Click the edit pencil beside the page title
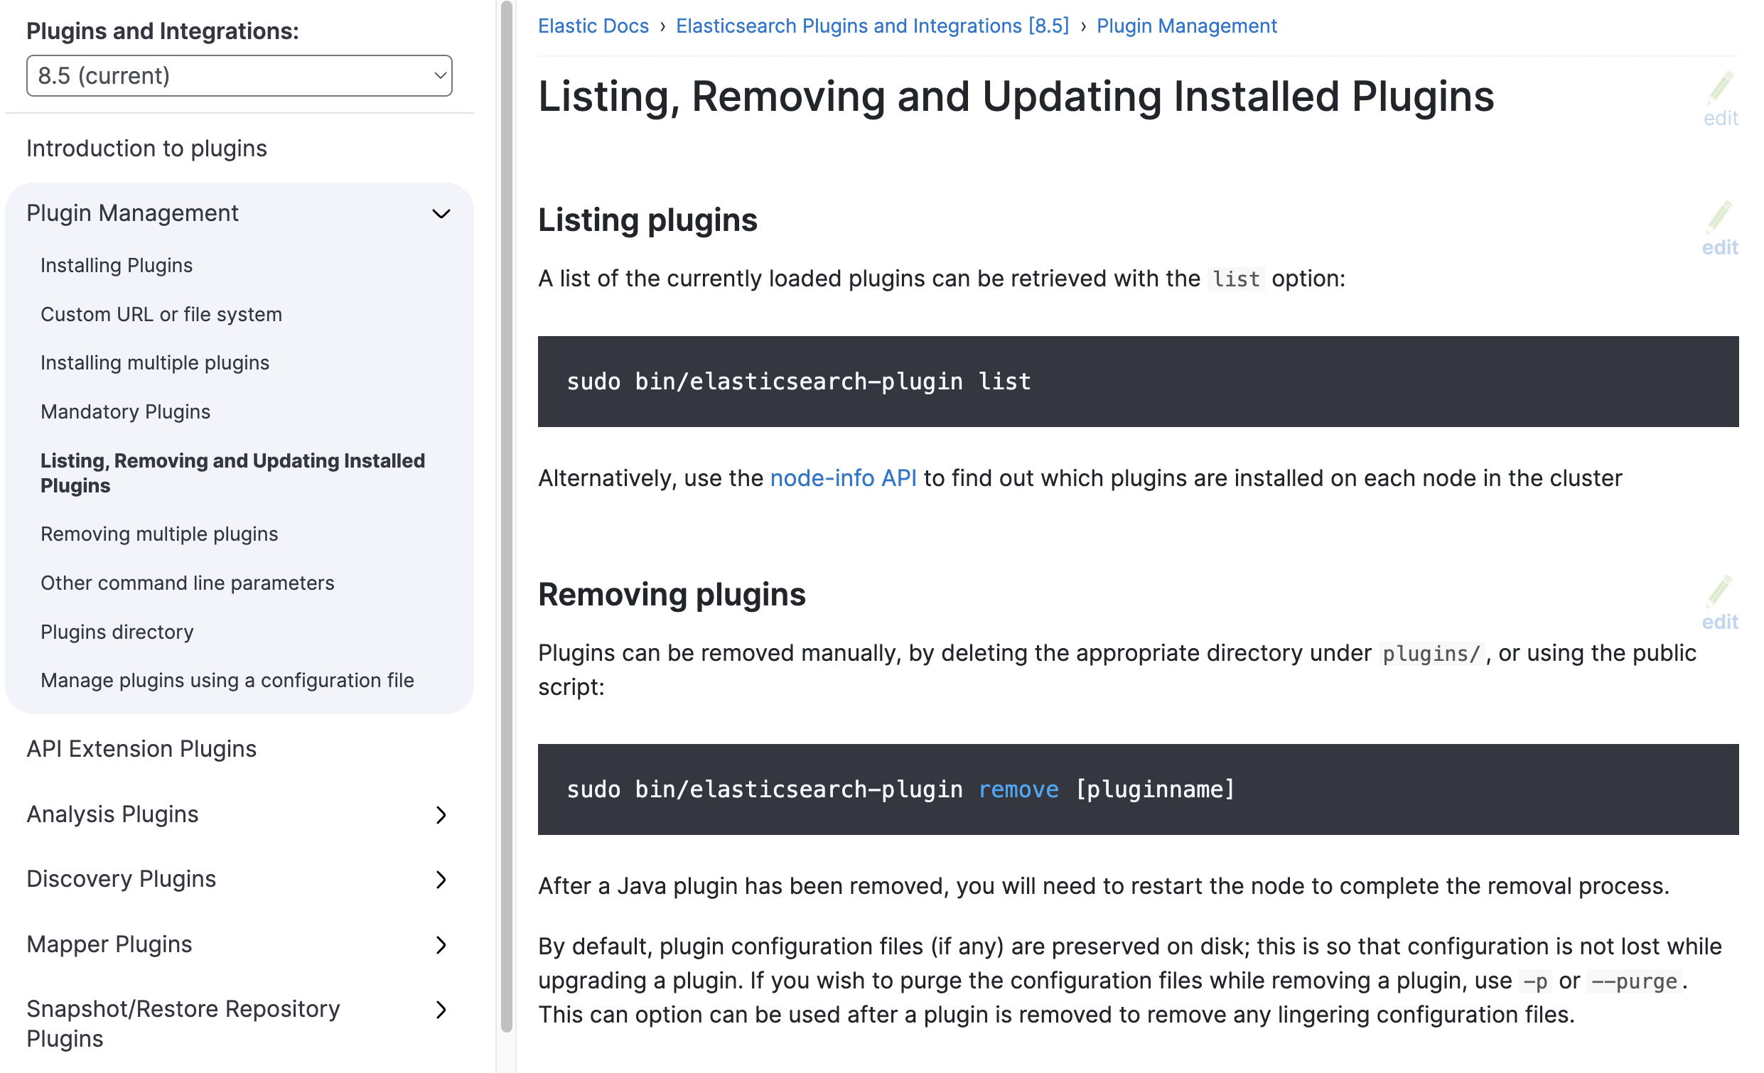 (1720, 100)
